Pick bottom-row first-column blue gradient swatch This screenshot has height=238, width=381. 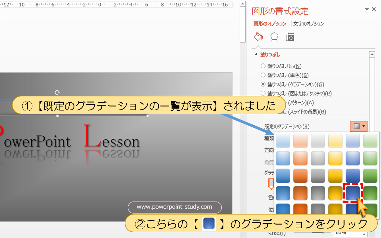pyautogui.click(x=283, y=209)
